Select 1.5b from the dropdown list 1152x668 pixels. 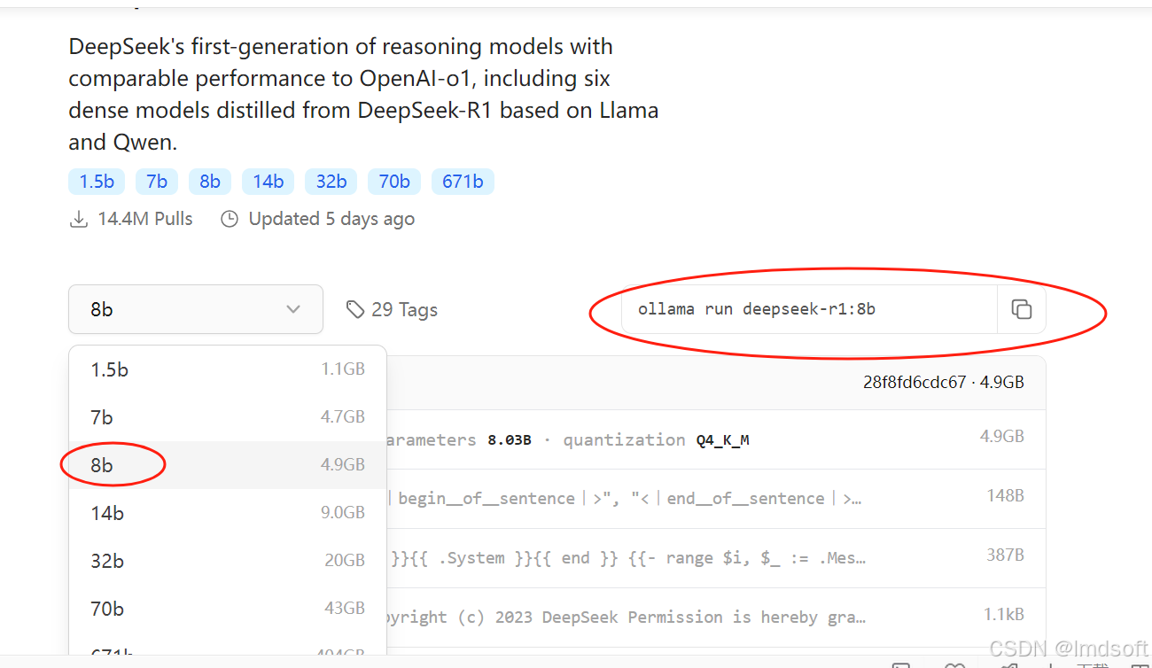[x=228, y=369]
